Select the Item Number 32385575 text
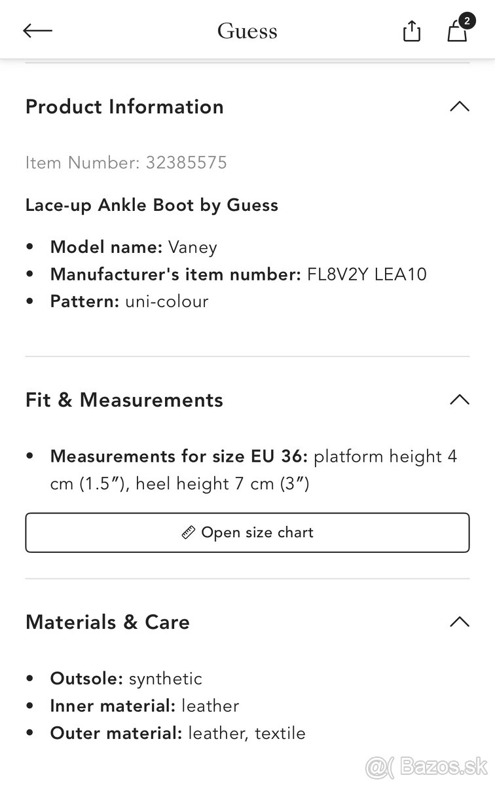This screenshot has width=495, height=786. pyautogui.click(x=126, y=162)
